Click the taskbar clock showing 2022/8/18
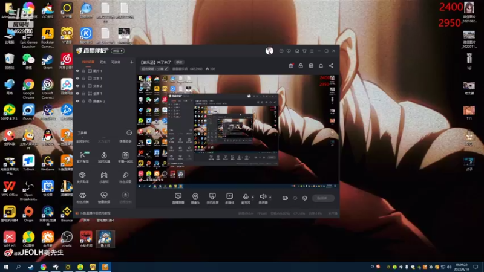The height and width of the screenshot is (272, 484). (461, 267)
